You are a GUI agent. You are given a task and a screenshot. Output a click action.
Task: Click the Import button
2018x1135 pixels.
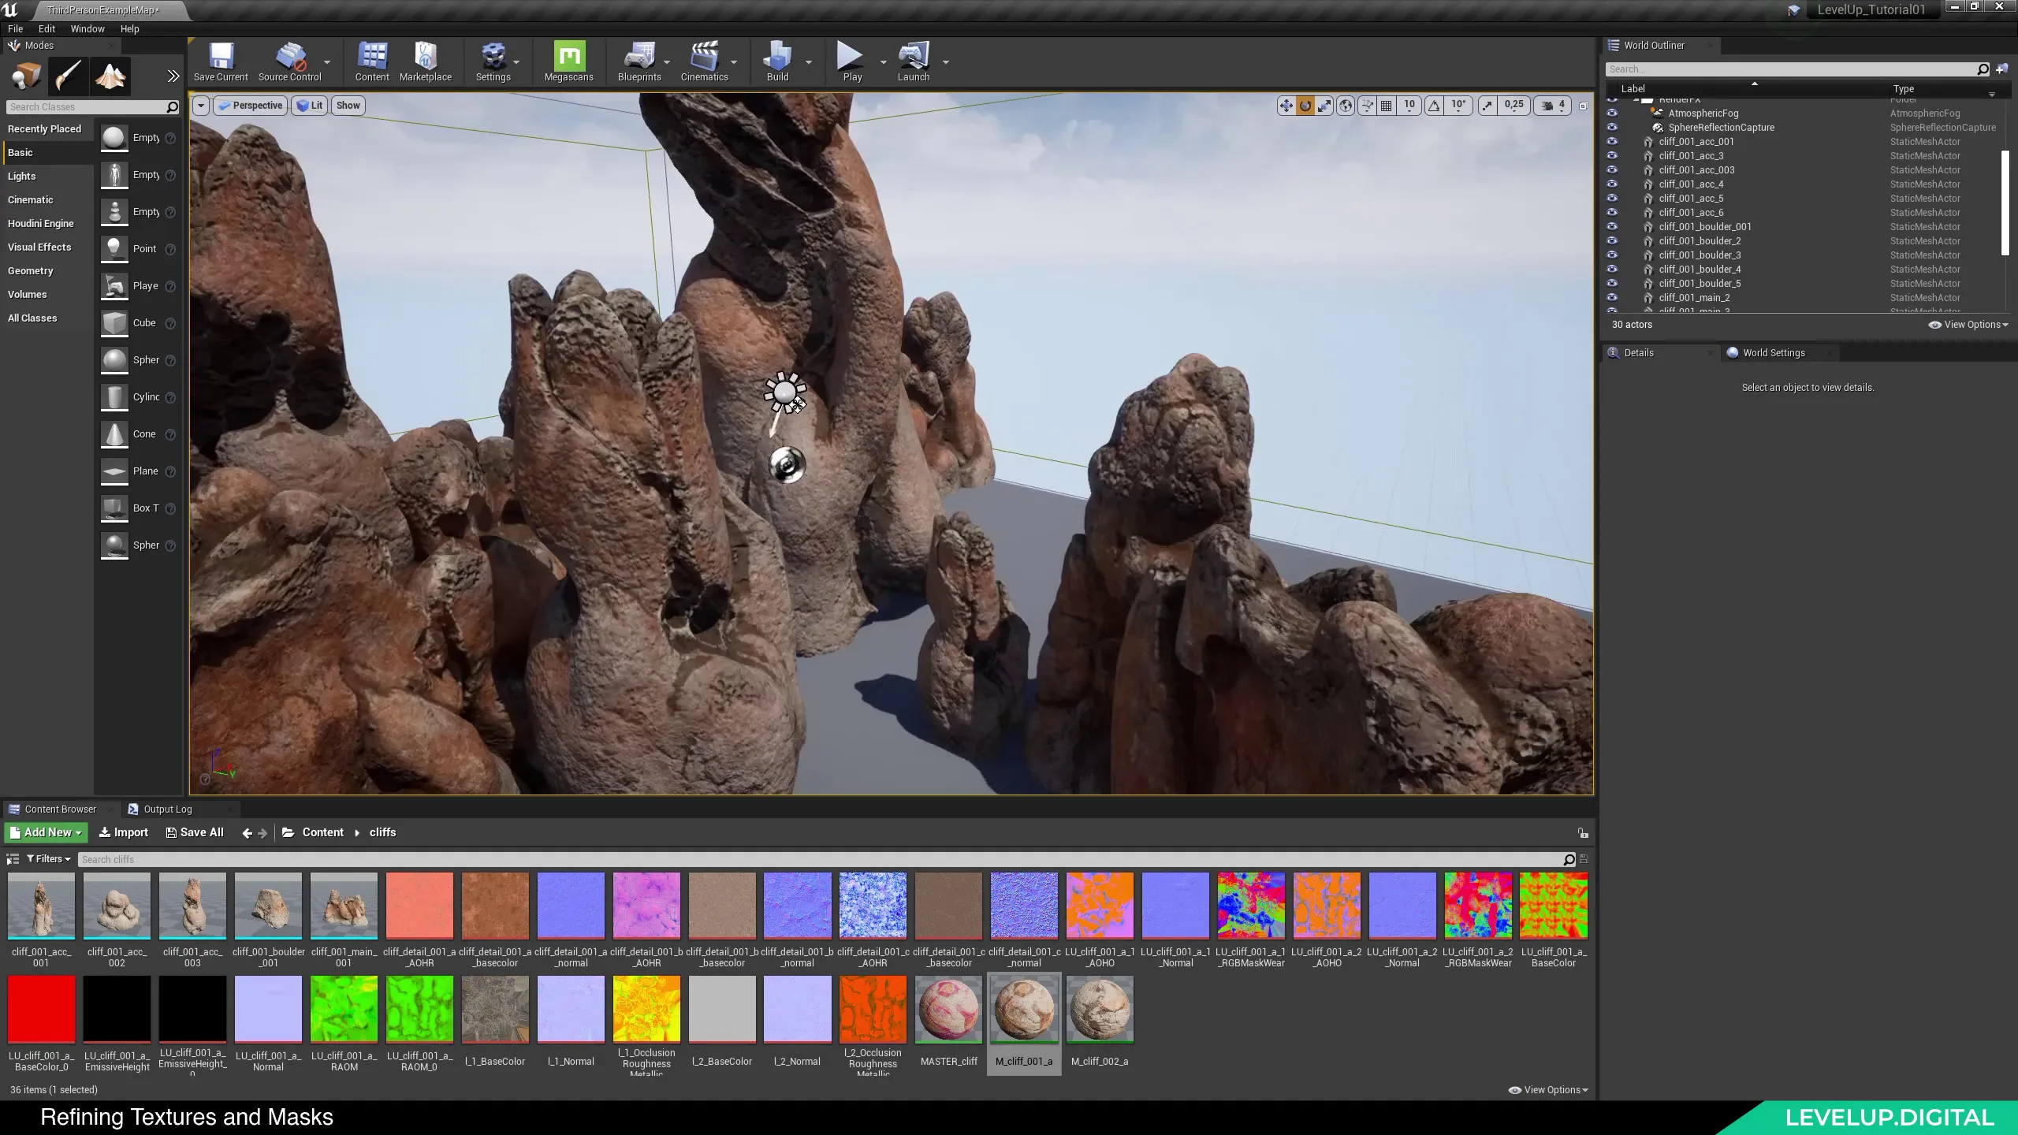[124, 832]
